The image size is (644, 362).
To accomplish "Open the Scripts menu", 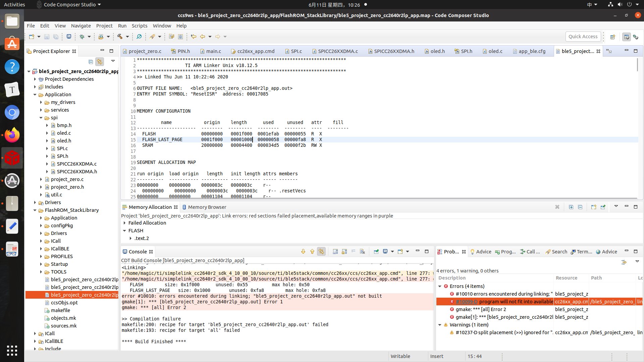I will point(139,26).
